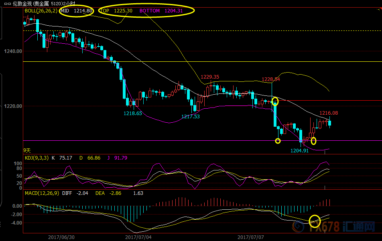This screenshot has height=241, width=382.
Task: Select the 1216.08 price label
Action: [329, 113]
